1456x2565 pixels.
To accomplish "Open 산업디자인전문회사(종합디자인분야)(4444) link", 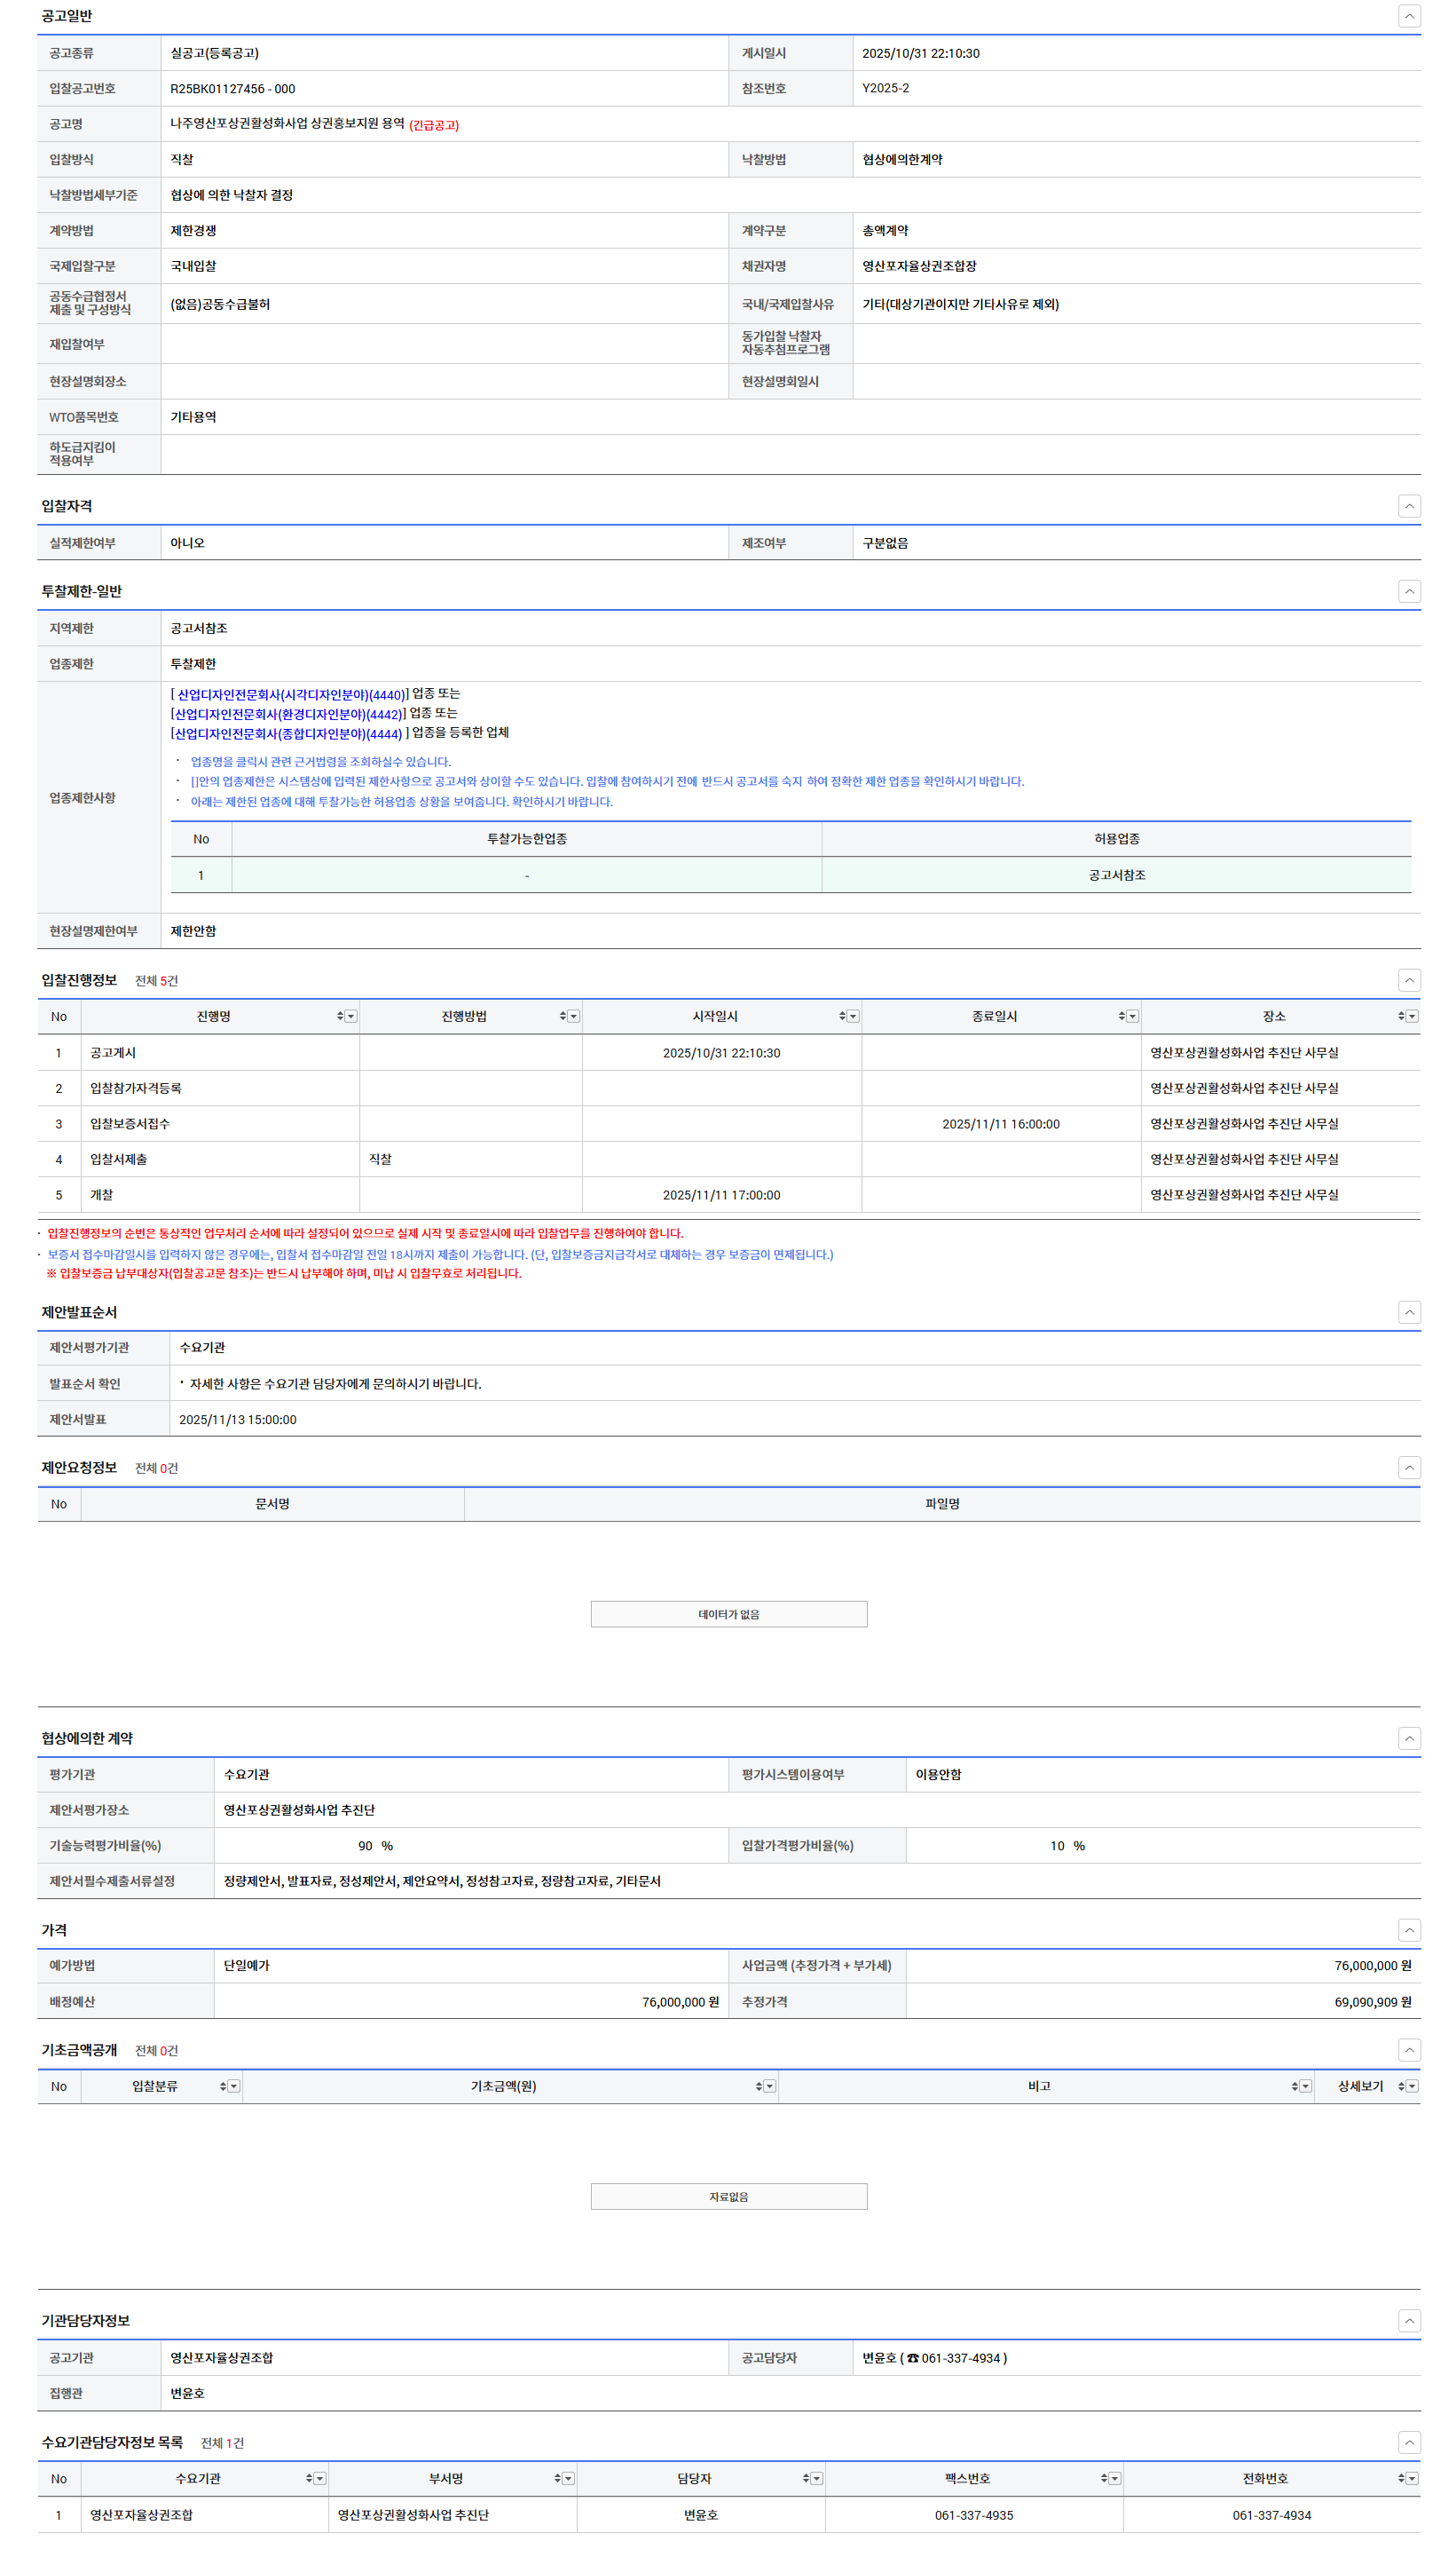I will click(288, 733).
